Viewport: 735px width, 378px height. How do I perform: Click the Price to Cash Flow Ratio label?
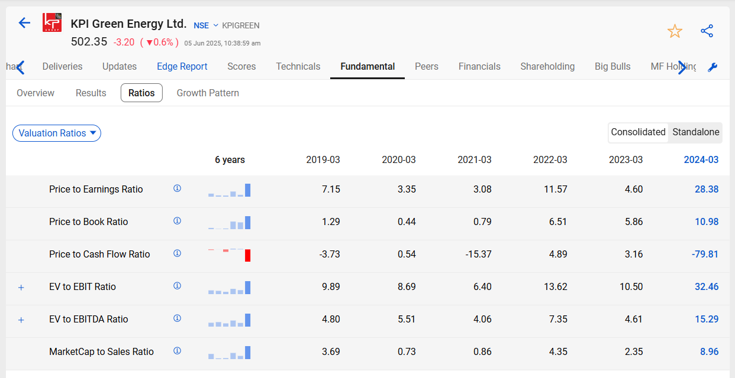[99, 255]
